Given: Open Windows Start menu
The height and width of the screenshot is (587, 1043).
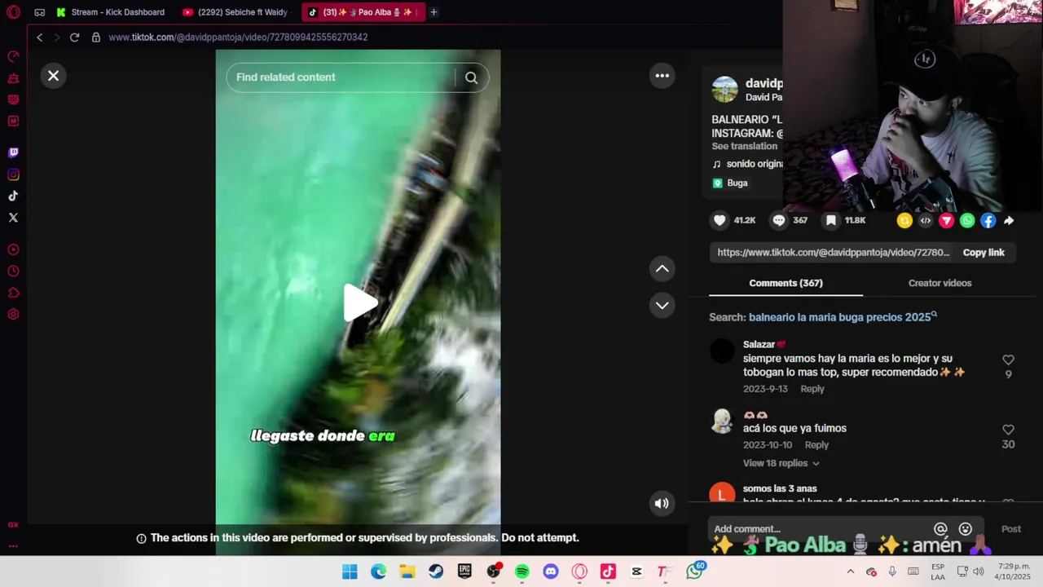Looking at the screenshot, I should pyautogui.click(x=350, y=572).
